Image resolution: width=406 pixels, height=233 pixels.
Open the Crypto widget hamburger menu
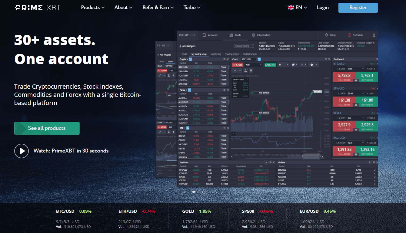click(224, 59)
